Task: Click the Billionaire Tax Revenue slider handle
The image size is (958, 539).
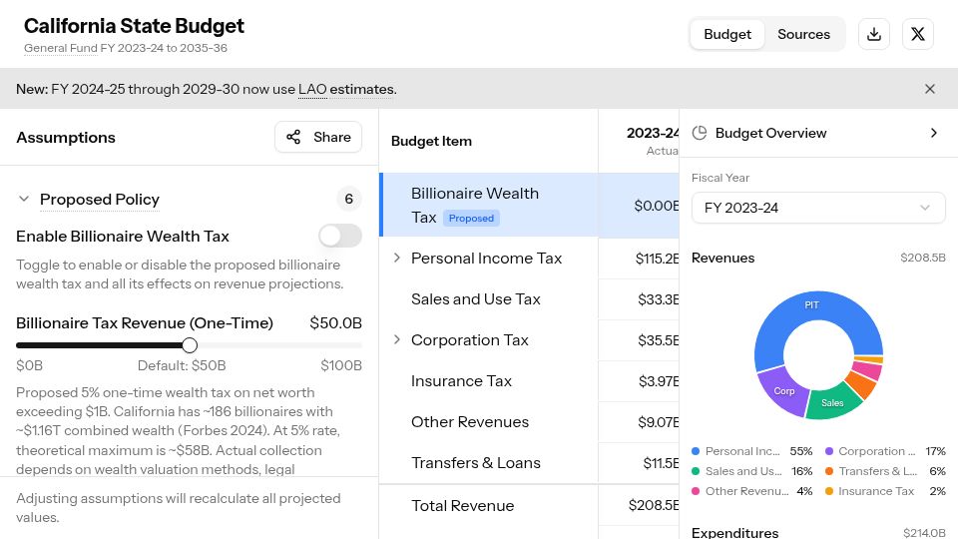Action: [x=190, y=345]
